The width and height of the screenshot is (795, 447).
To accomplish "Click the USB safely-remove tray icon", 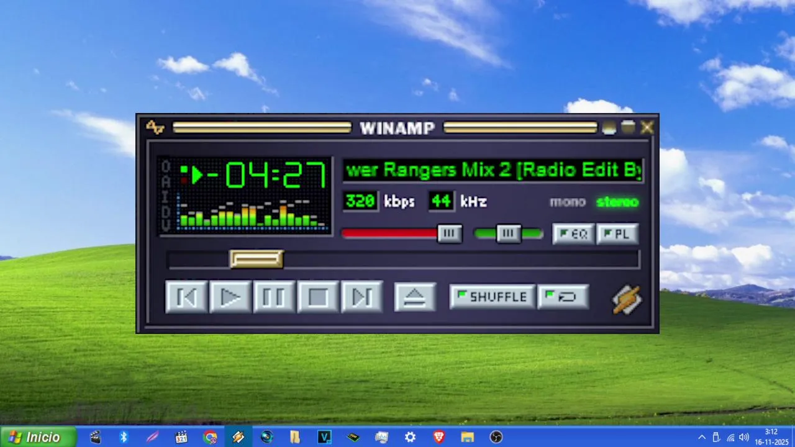I will [716, 437].
